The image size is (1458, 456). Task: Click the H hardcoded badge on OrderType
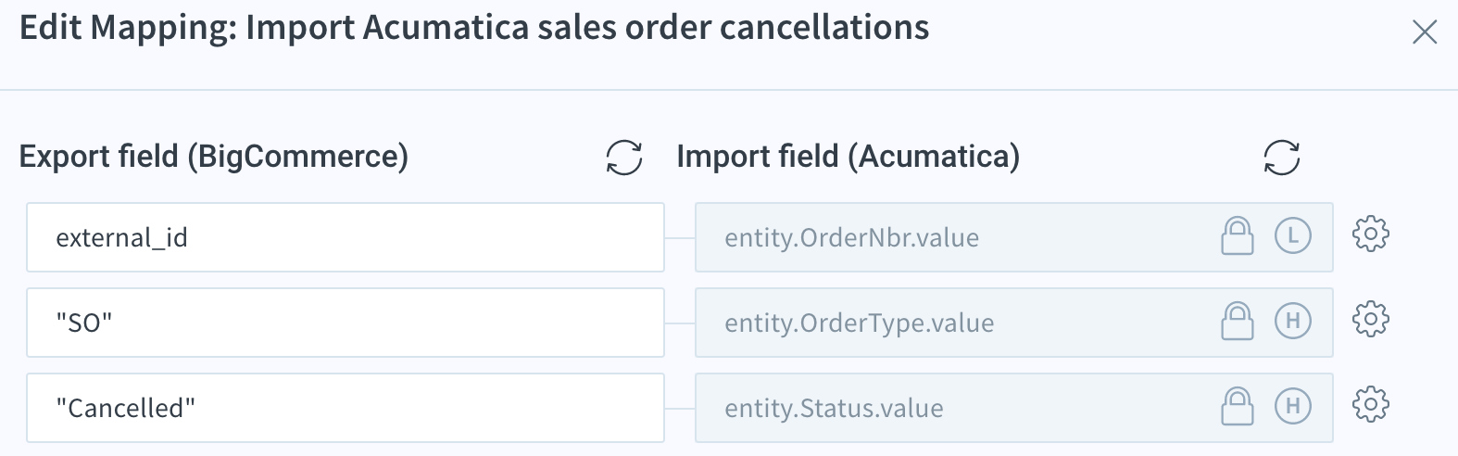click(1293, 322)
